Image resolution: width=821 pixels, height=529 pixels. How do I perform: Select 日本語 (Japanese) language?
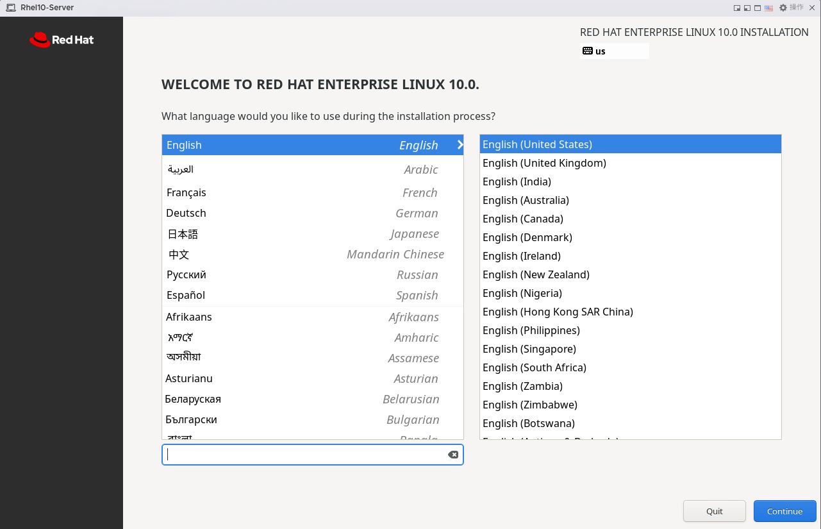pyautogui.click(x=183, y=234)
